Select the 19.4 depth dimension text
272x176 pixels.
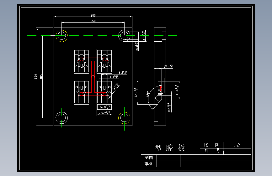pyautogui.click(x=168, y=66)
